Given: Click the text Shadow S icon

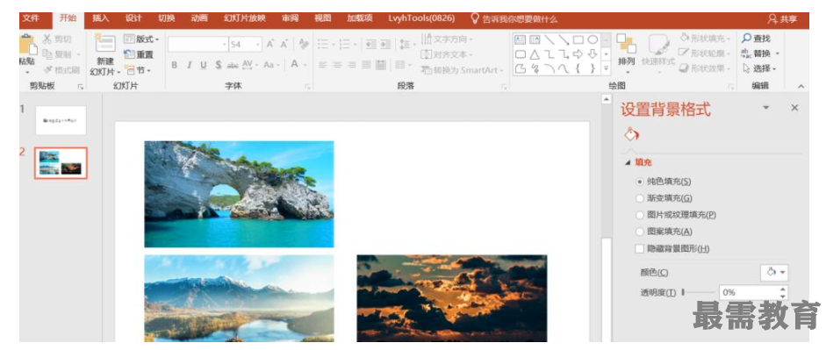Looking at the screenshot, I should click(218, 65).
